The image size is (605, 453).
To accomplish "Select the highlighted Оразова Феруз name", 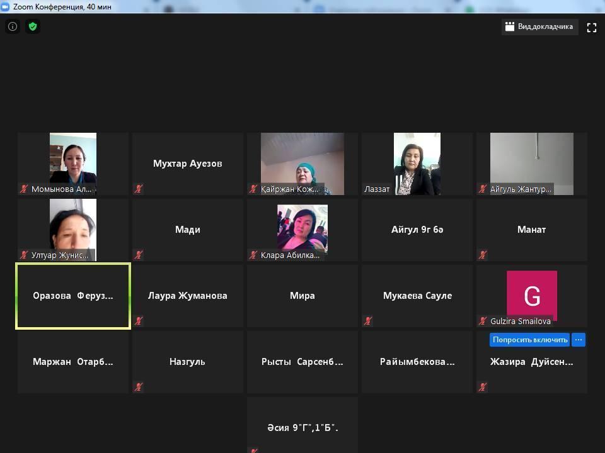I will pos(73,296).
